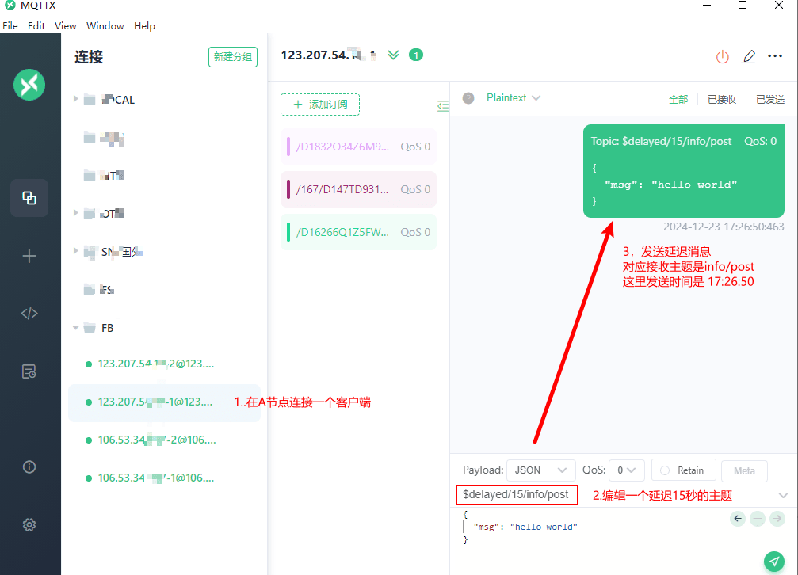Expand the topic history chevron
The width and height of the screenshot is (798, 575).
783,495
